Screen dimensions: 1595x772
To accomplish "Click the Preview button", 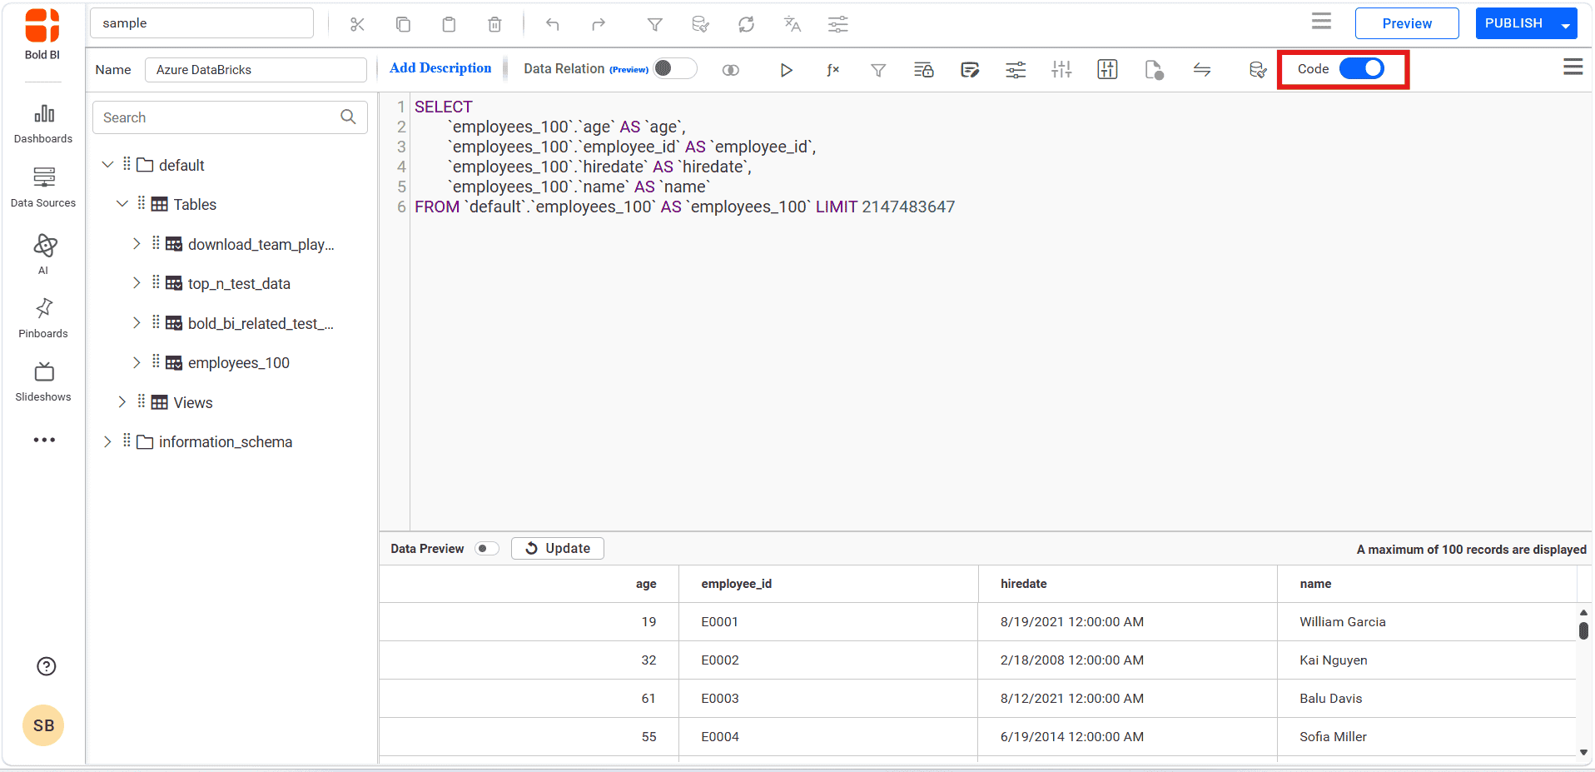I will pos(1407,23).
